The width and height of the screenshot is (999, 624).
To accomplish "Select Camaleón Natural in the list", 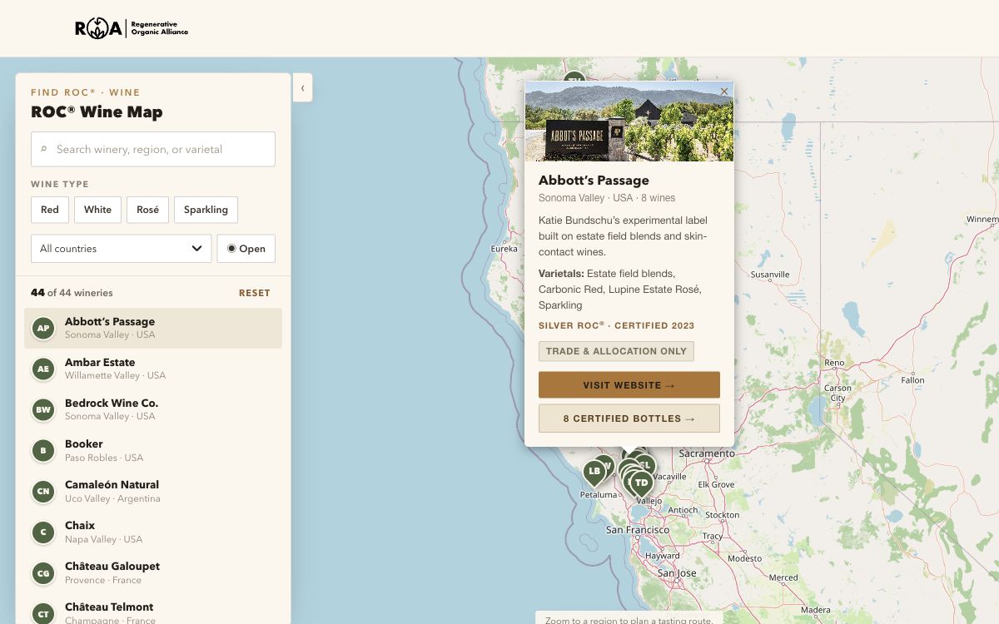I will pos(153,491).
